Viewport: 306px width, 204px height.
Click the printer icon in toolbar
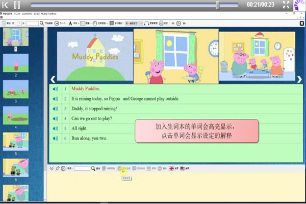point(161,23)
